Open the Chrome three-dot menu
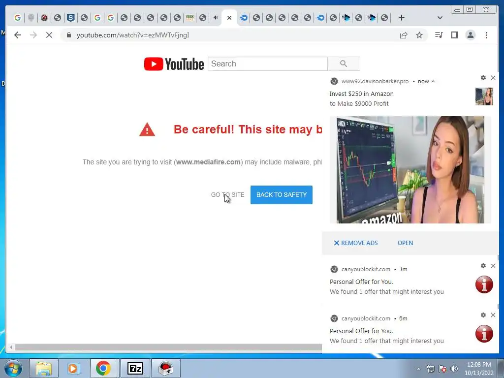The height and width of the screenshot is (378, 504). (x=486, y=35)
